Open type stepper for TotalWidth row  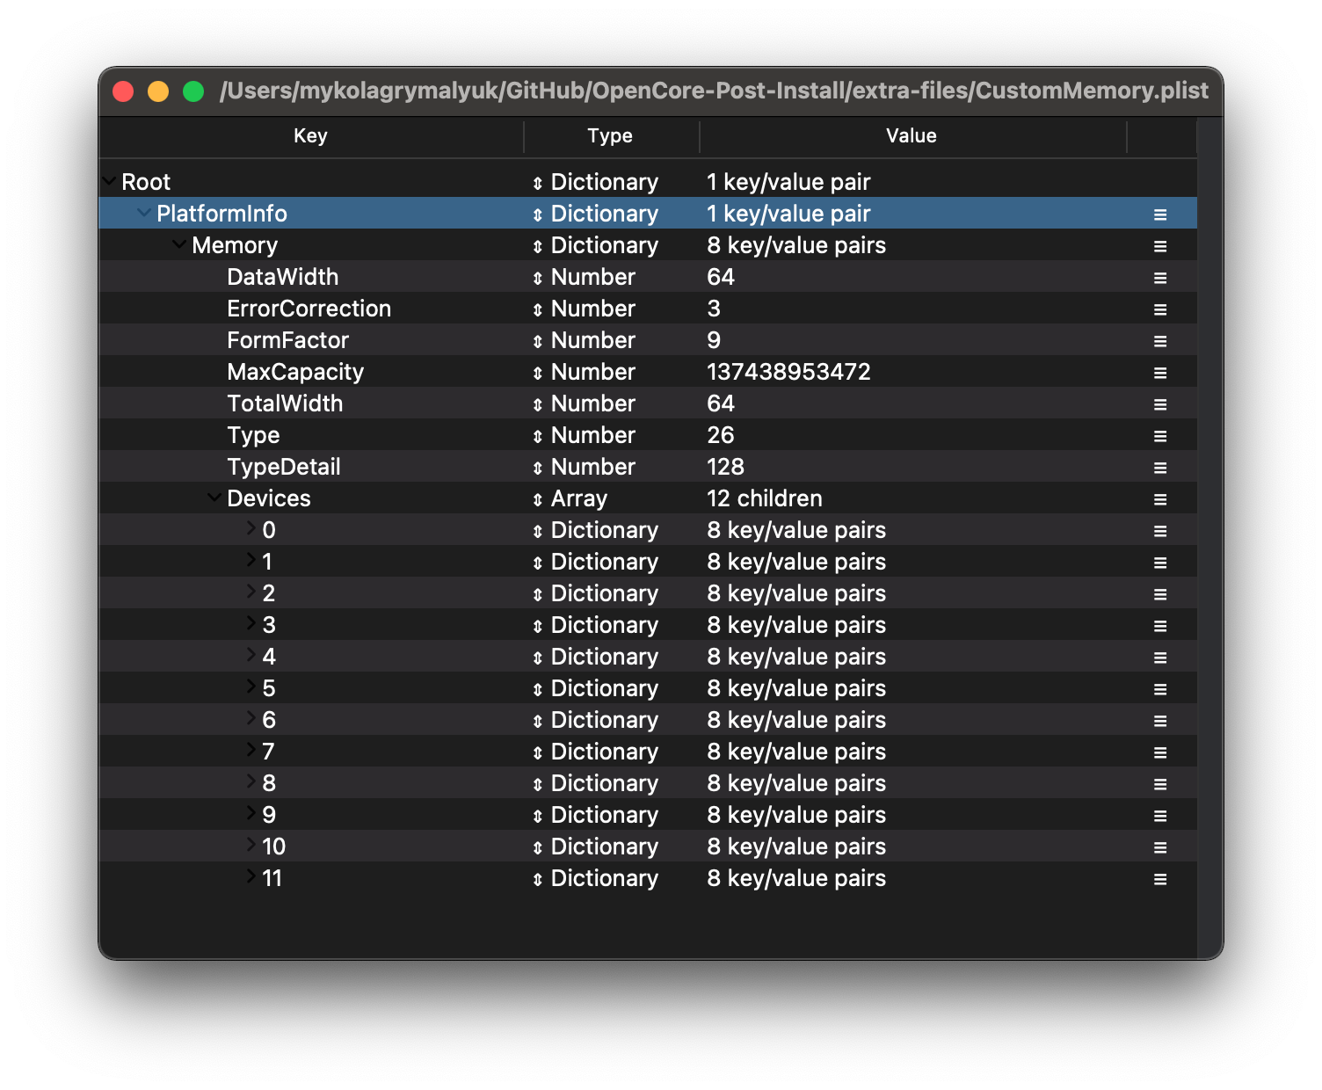click(538, 404)
